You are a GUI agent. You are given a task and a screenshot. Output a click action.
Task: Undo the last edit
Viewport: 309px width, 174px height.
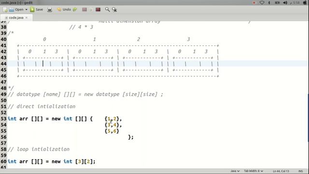[64, 10]
